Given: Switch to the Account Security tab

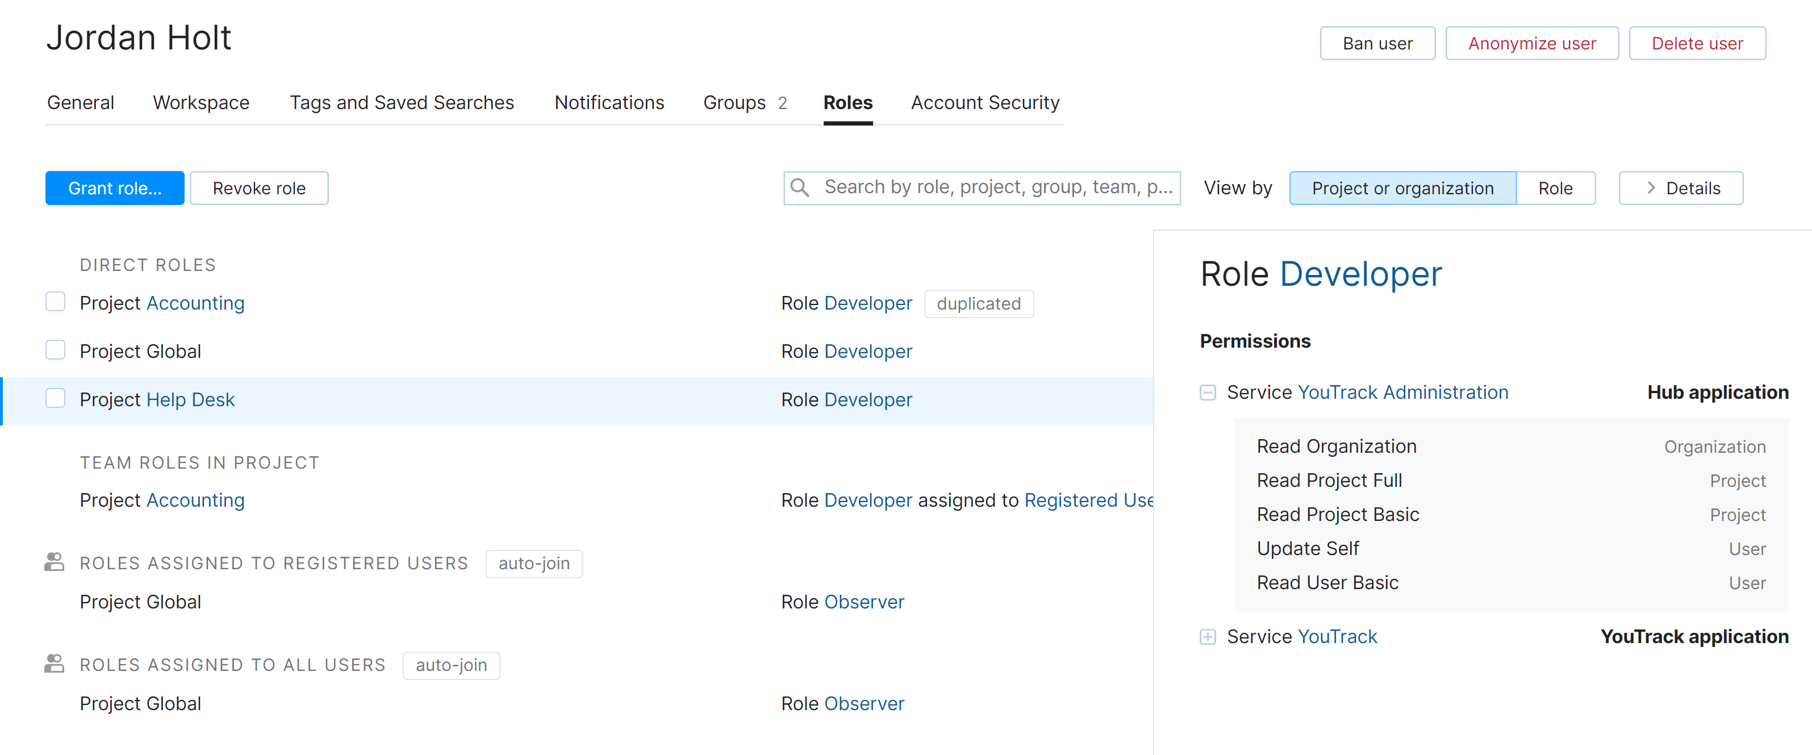Looking at the screenshot, I should [985, 103].
